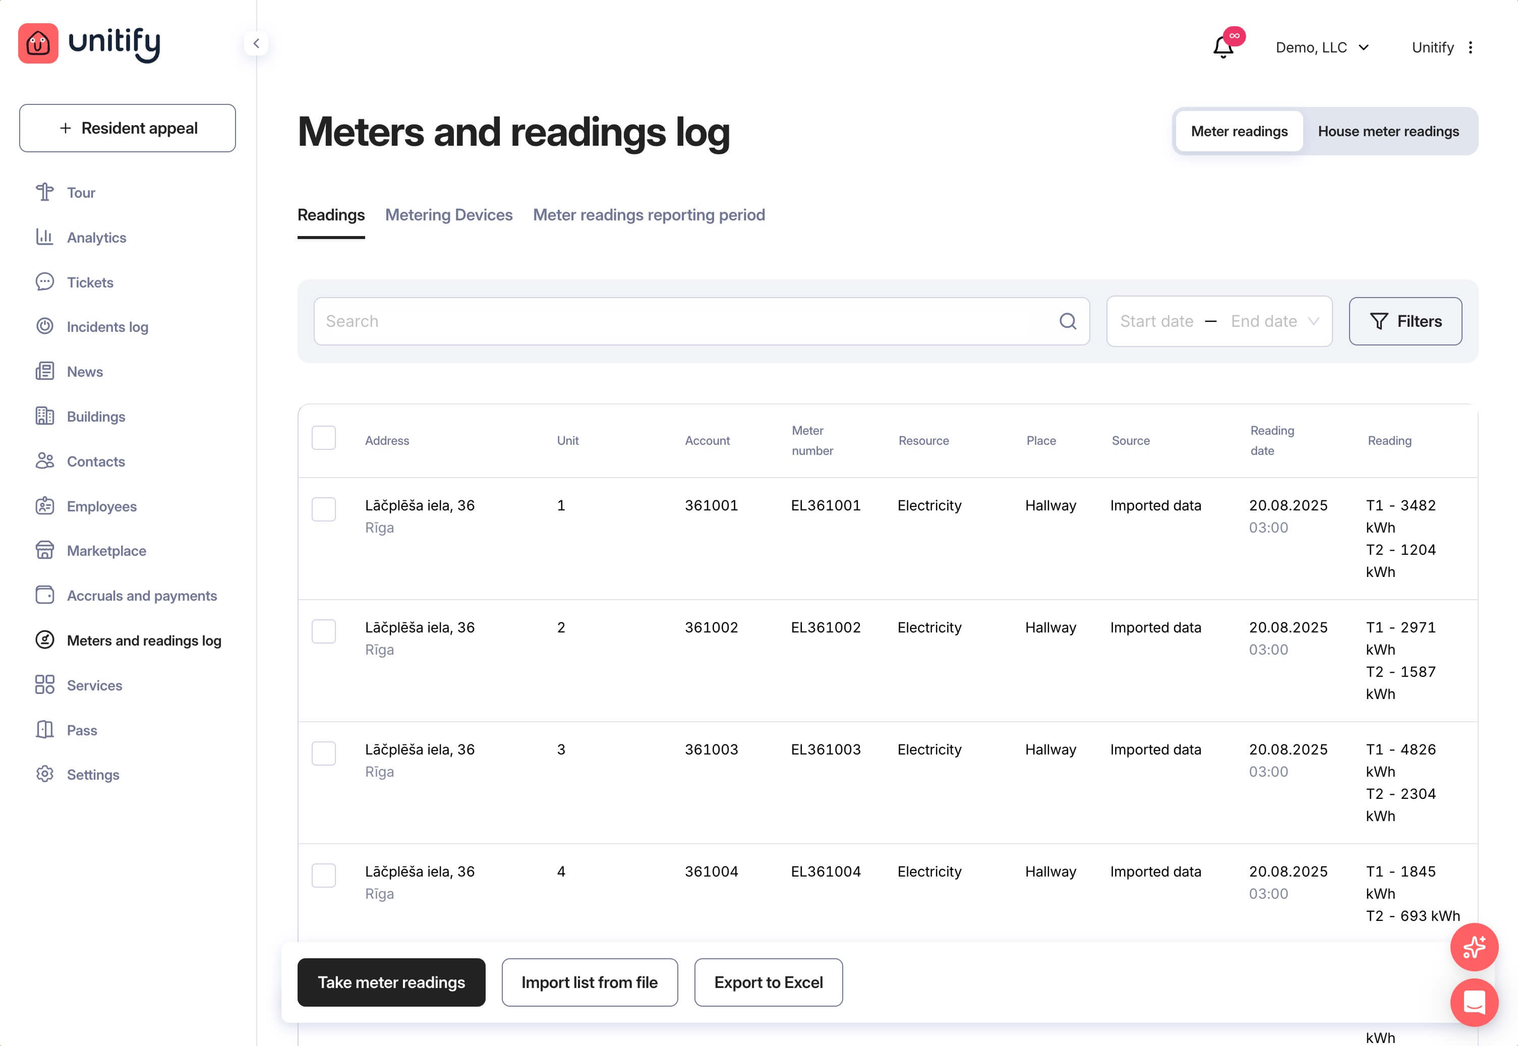Click the Unitify logo icon

point(38,43)
